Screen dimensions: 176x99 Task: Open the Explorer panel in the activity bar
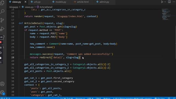click(x=2, y=3)
